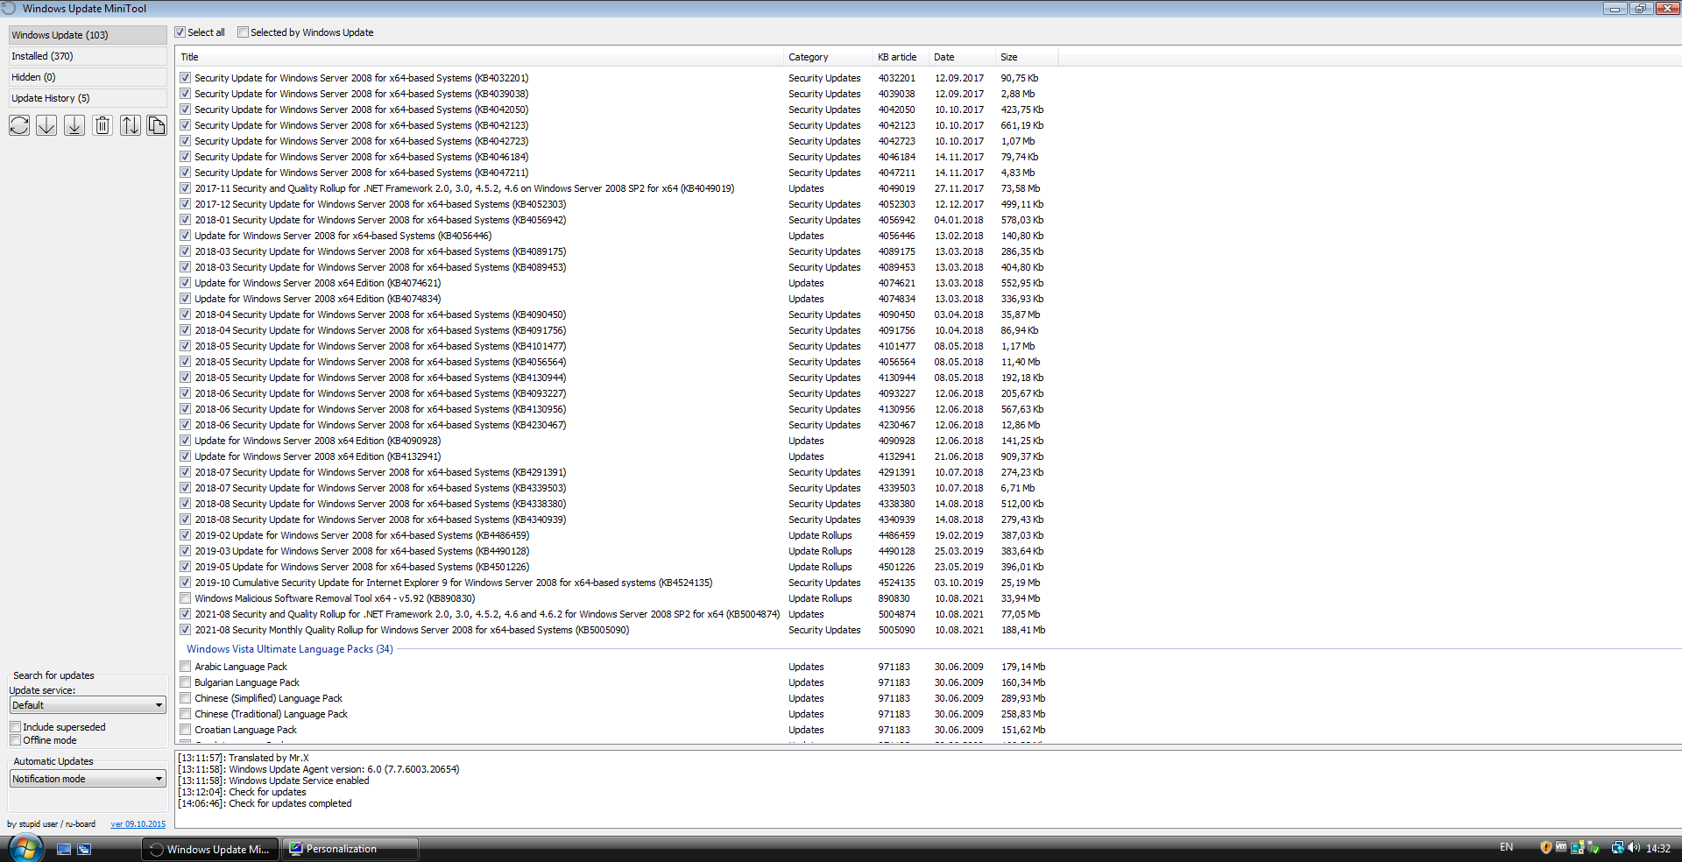Screen dimensions: 1682x862
Task: Enable Selected by Windows Update checkbox
Action: (x=244, y=32)
